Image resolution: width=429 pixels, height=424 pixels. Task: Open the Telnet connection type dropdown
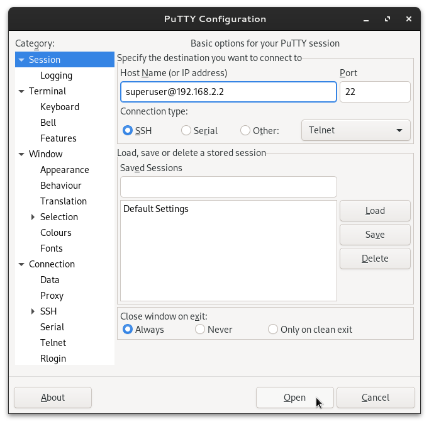point(355,130)
